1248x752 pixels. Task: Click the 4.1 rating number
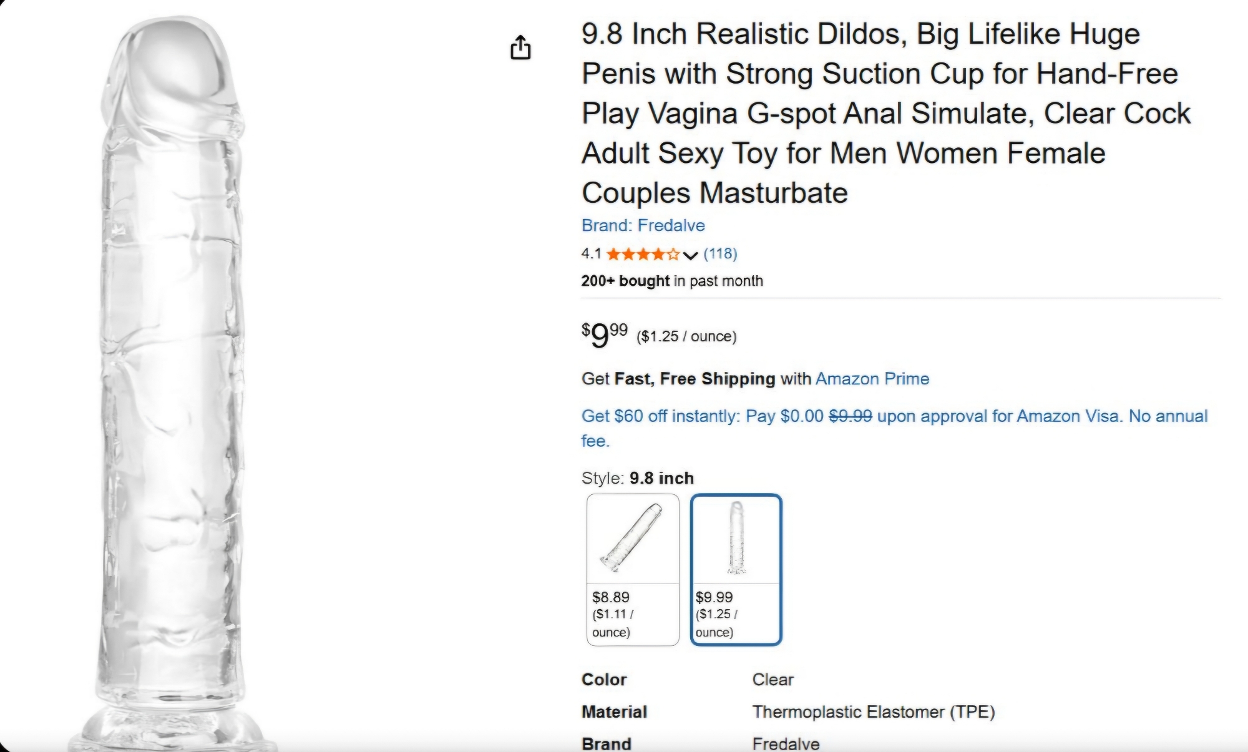pyautogui.click(x=591, y=254)
